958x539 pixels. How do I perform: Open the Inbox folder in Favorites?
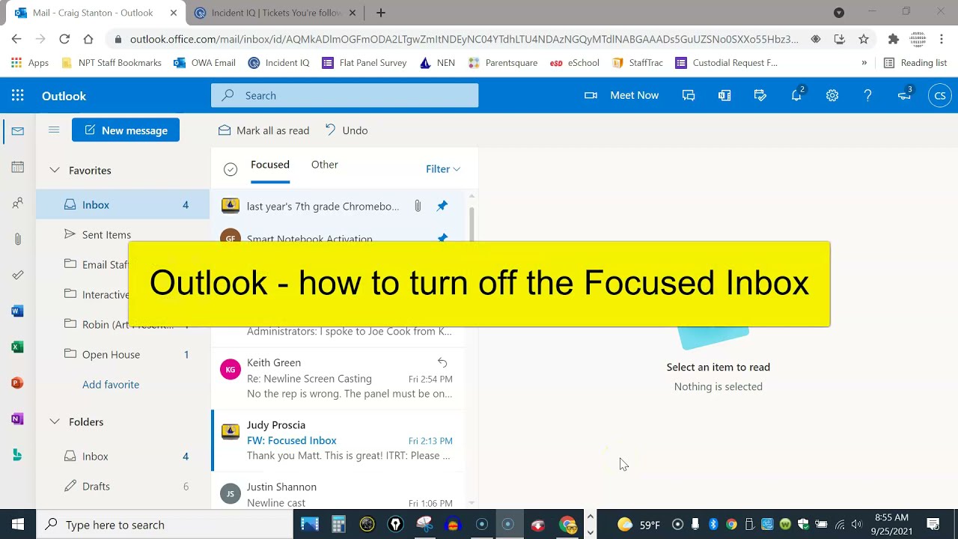click(123, 204)
